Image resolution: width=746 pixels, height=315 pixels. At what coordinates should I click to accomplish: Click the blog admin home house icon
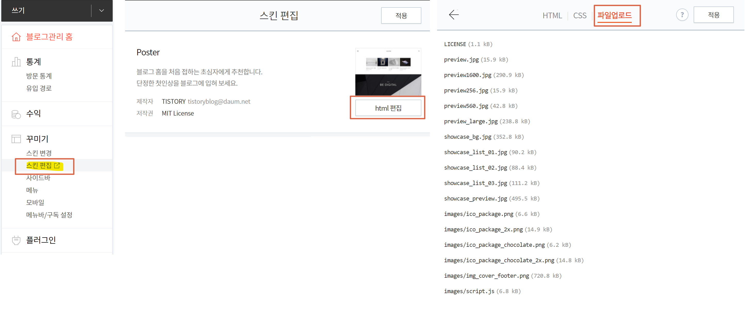tap(16, 37)
